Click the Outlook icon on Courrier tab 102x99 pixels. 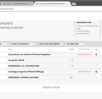click(x=1, y=4)
